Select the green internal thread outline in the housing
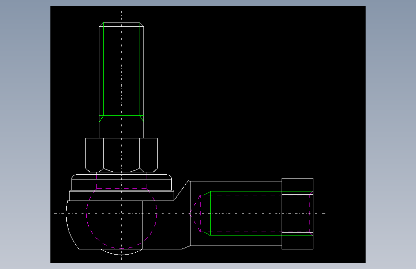416x269 pixels. tap(259, 213)
